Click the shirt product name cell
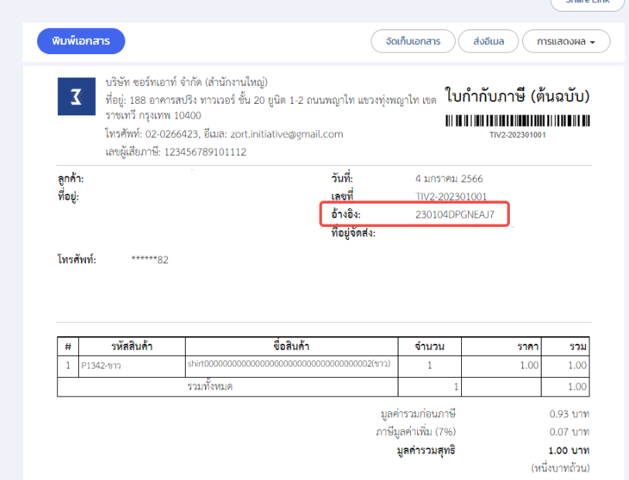This screenshot has height=480, width=629. 288,364
